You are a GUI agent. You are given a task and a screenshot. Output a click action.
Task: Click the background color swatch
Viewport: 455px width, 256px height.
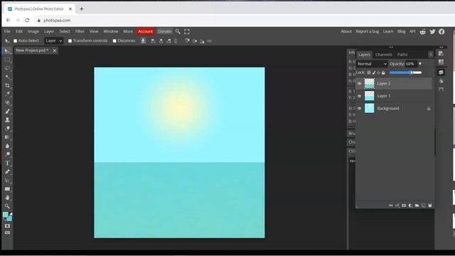click(10, 219)
